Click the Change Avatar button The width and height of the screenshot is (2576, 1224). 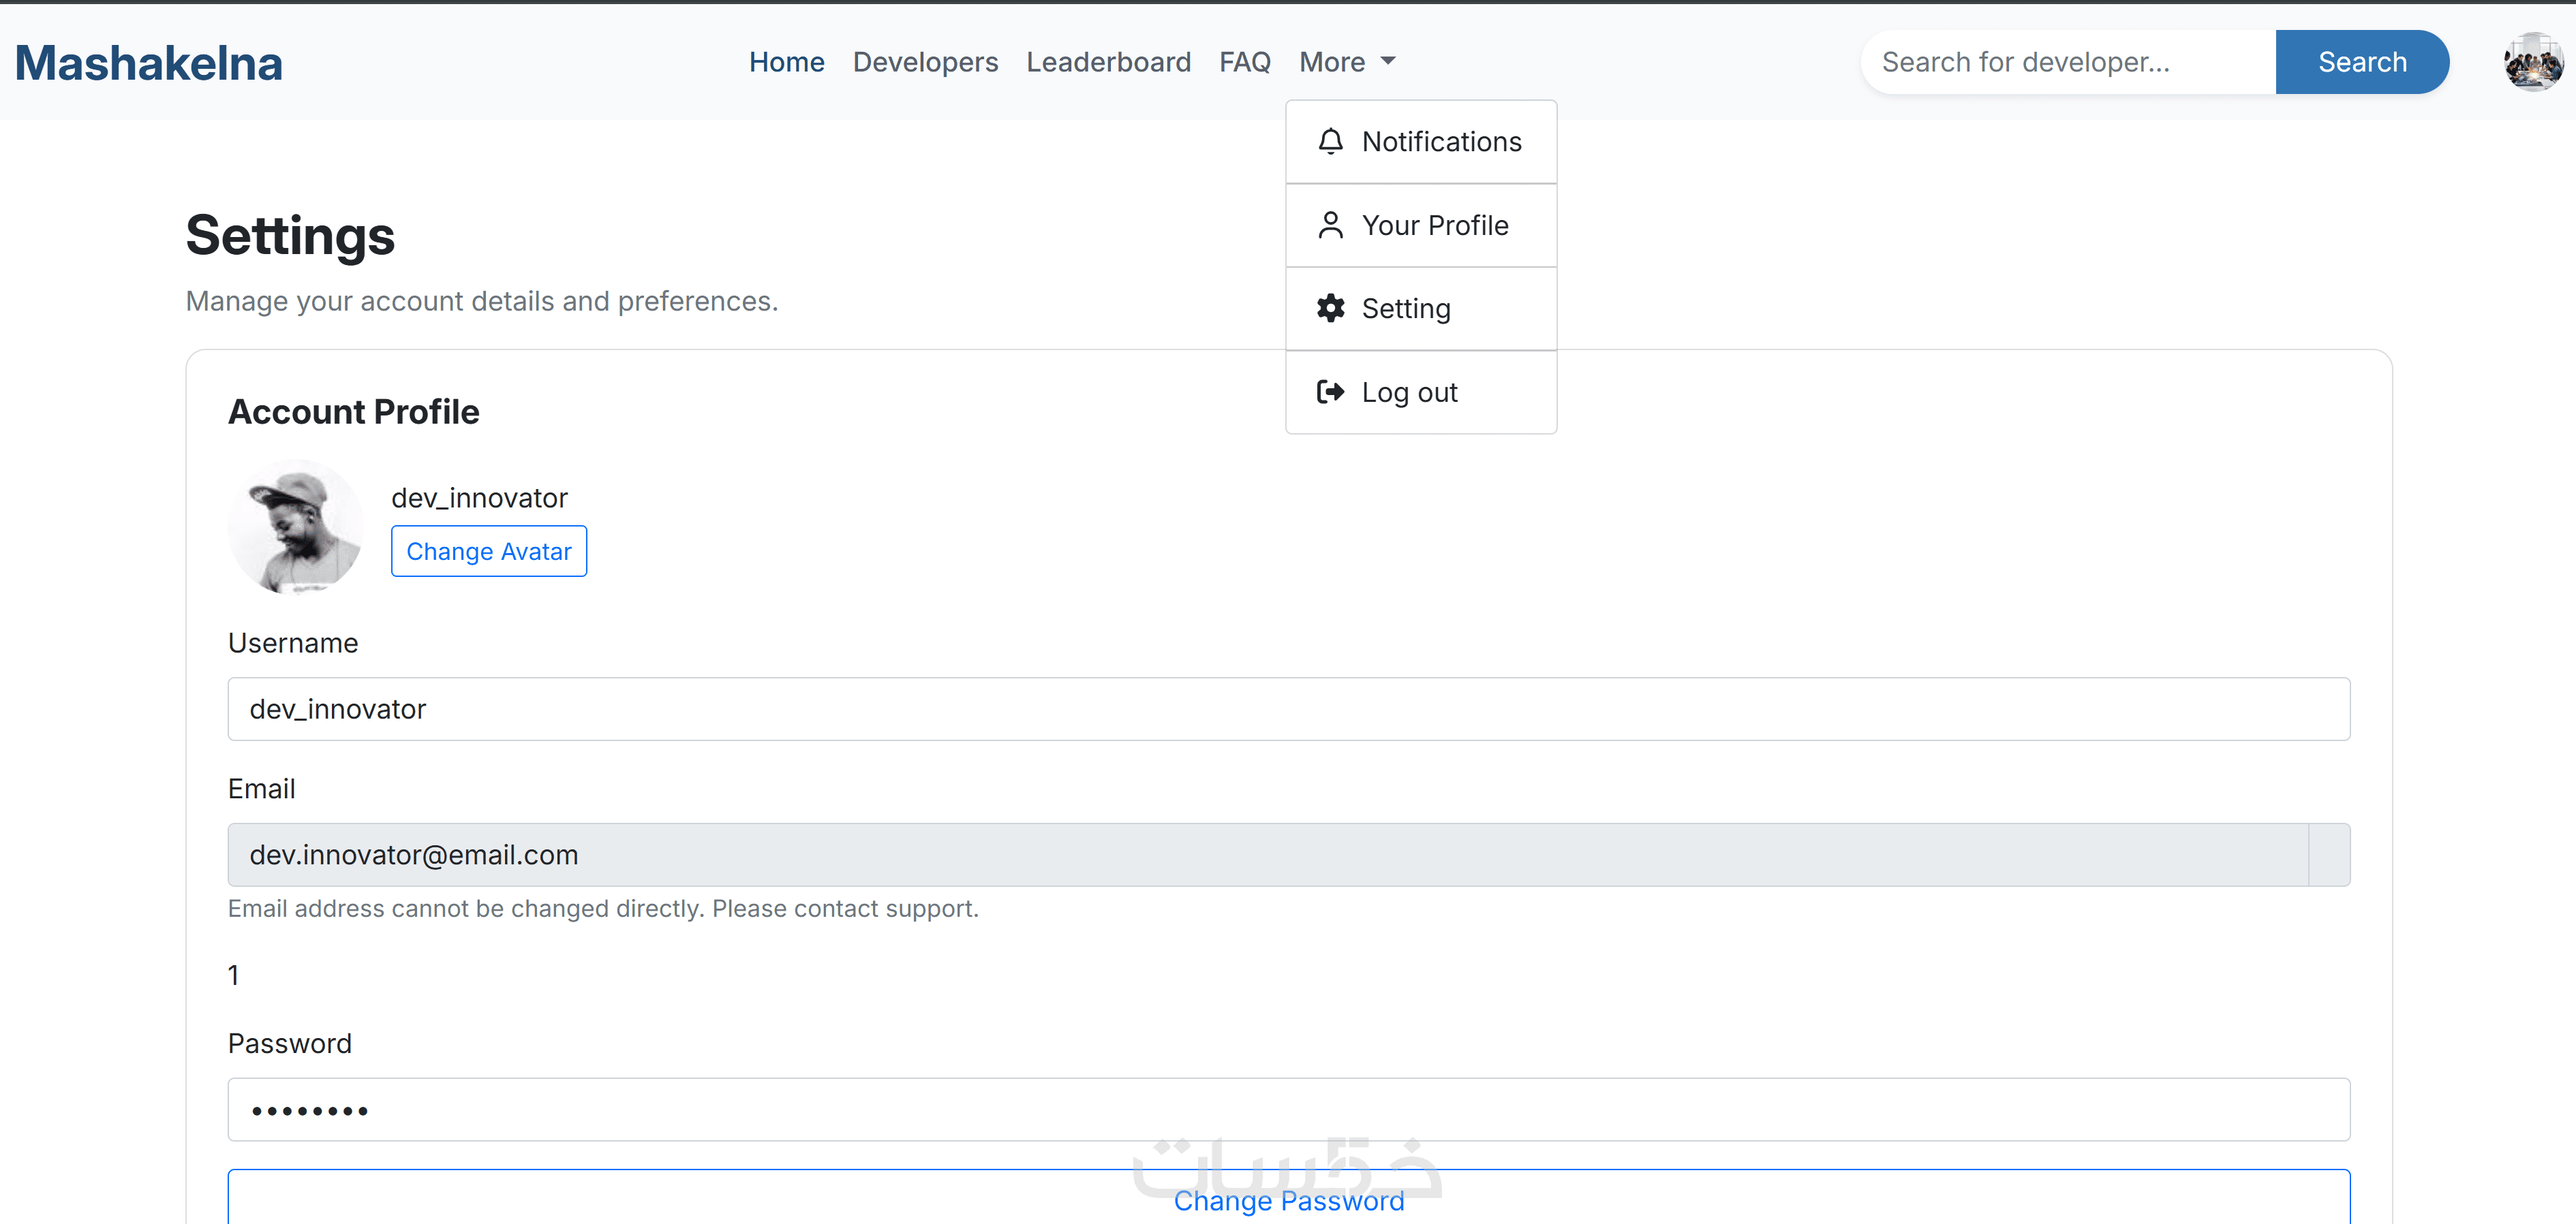[x=489, y=552]
